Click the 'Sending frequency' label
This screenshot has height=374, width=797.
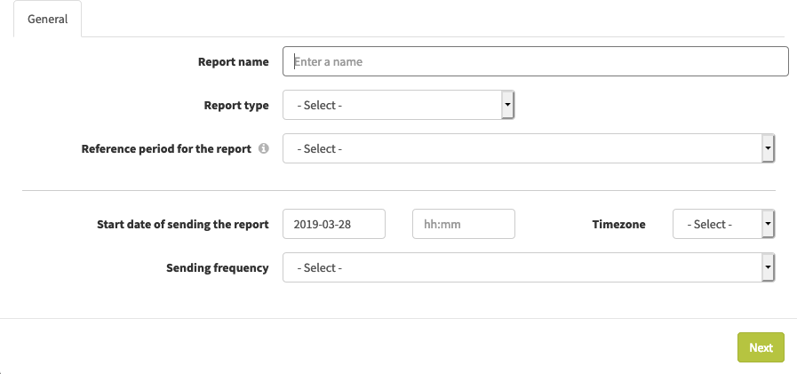pyautogui.click(x=218, y=267)
